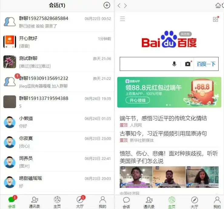The image size is (224, 209).
Task: Click message preview 群已经被 哈哈 禁言了
Action: coord(38,26)
